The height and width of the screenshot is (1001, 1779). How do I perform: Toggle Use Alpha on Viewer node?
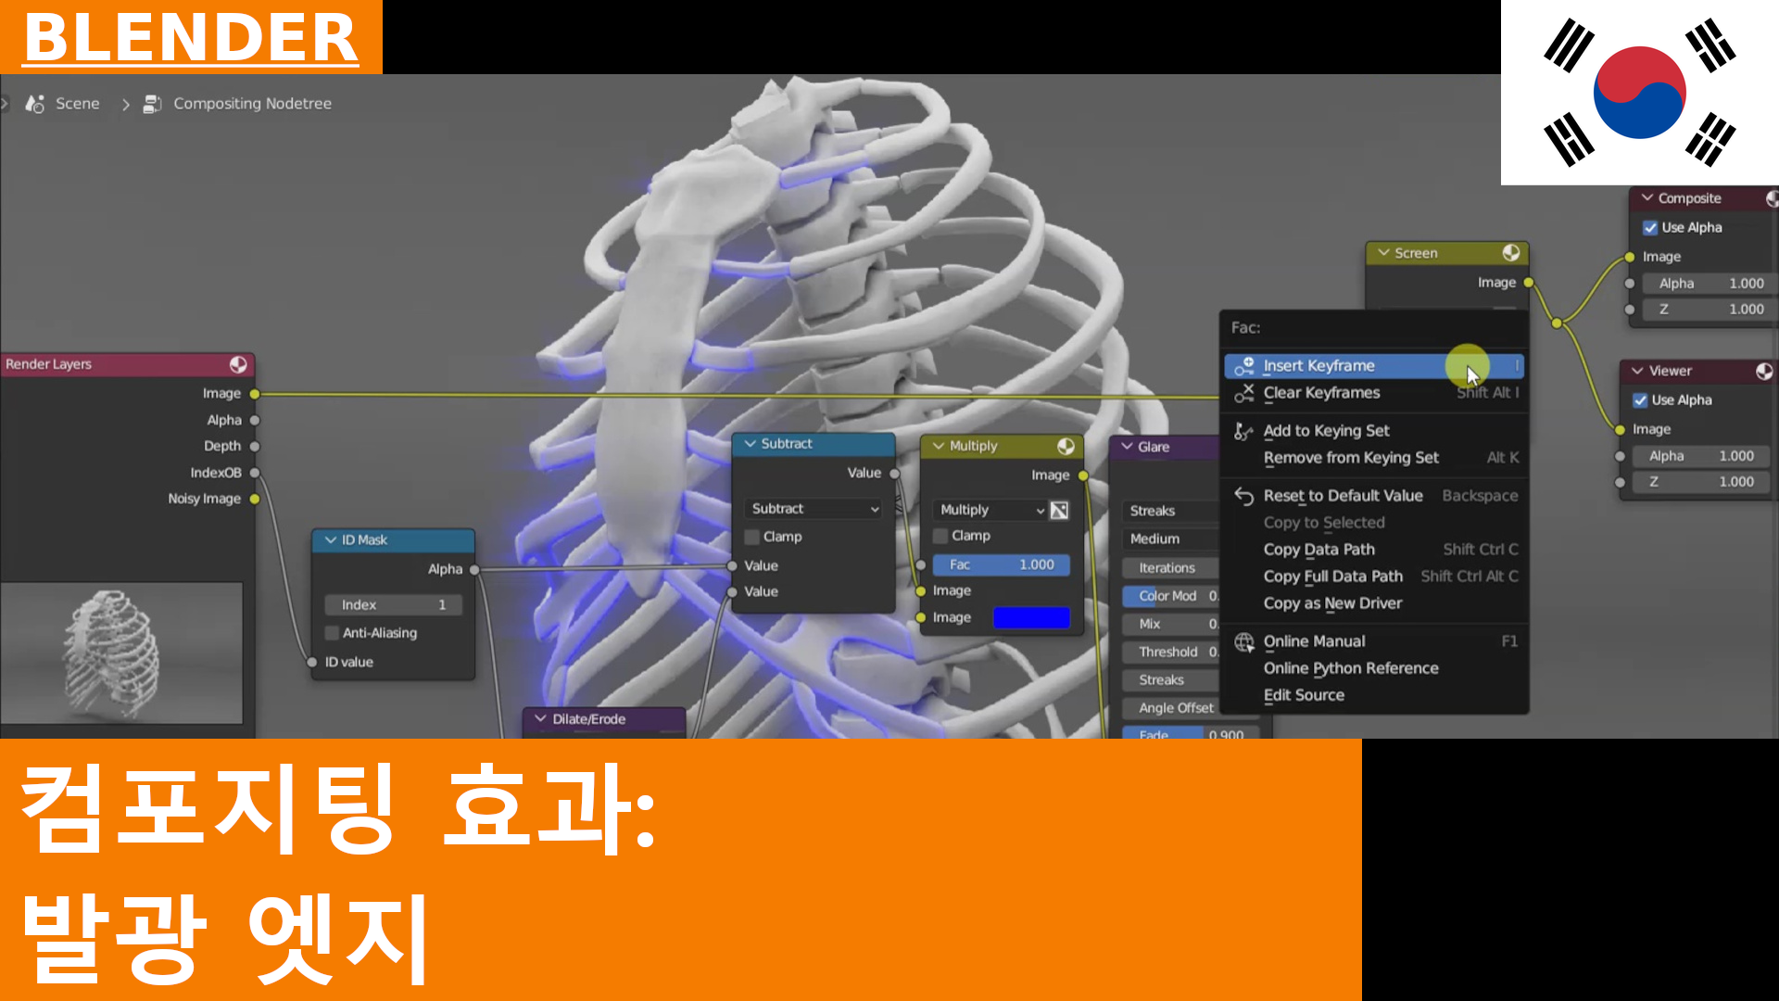(1640, 400)
